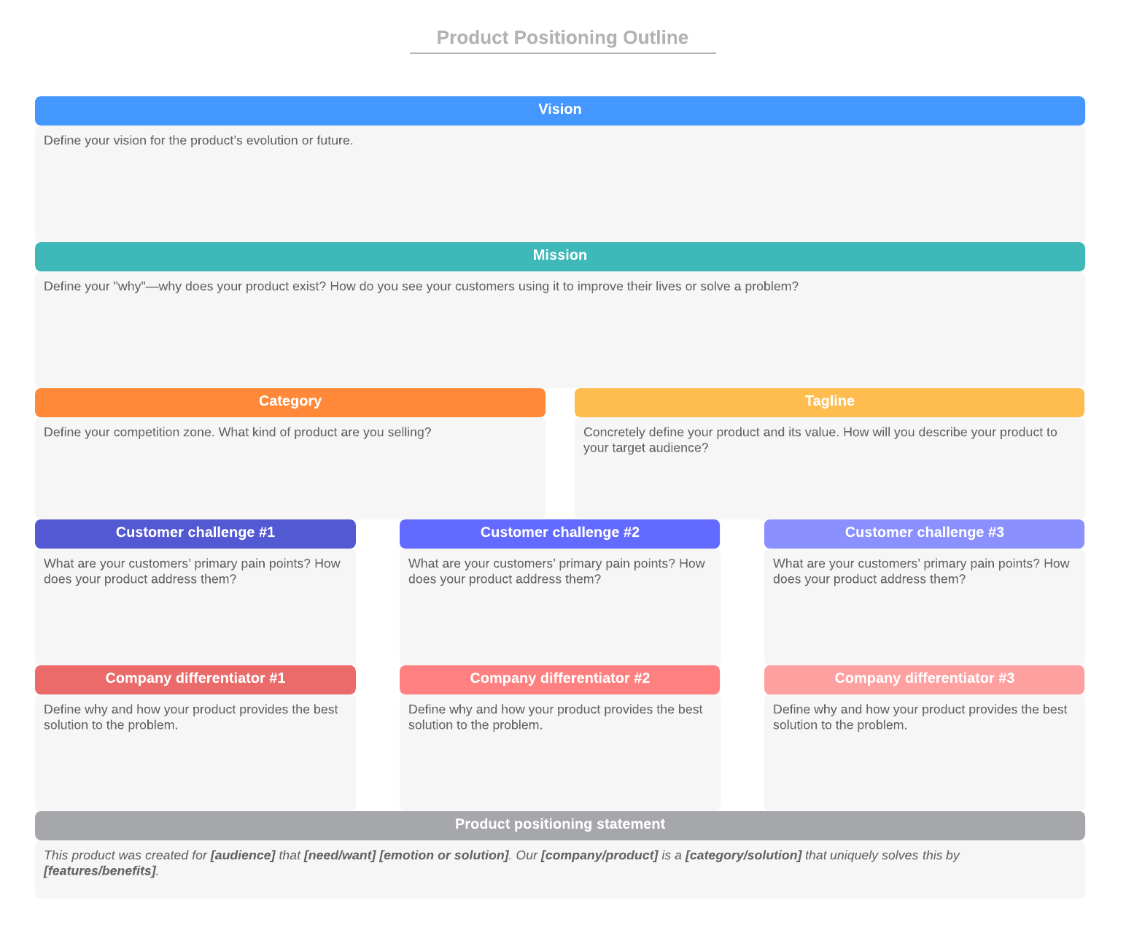Select the teal Mission header bar
The image size is (1126, 933).
click(x=559, y=256)
